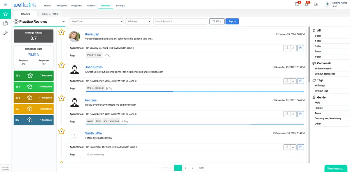Open the New York location dropdown
Viewport: 350px width, 172px height.
coord(96,22)
